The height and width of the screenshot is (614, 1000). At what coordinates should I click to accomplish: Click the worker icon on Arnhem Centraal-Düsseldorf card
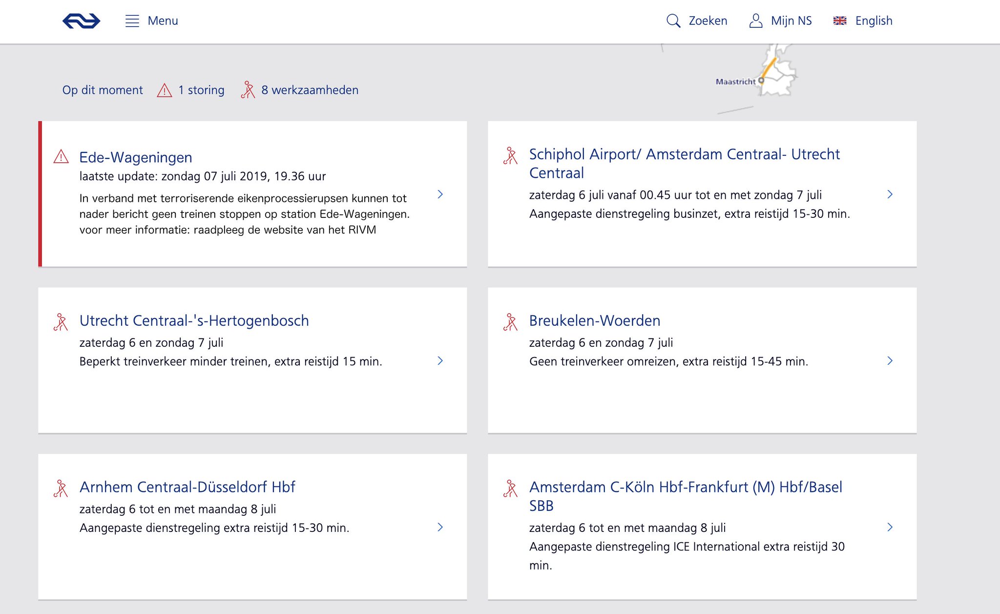pyautogui.click(x=61, y=489)
